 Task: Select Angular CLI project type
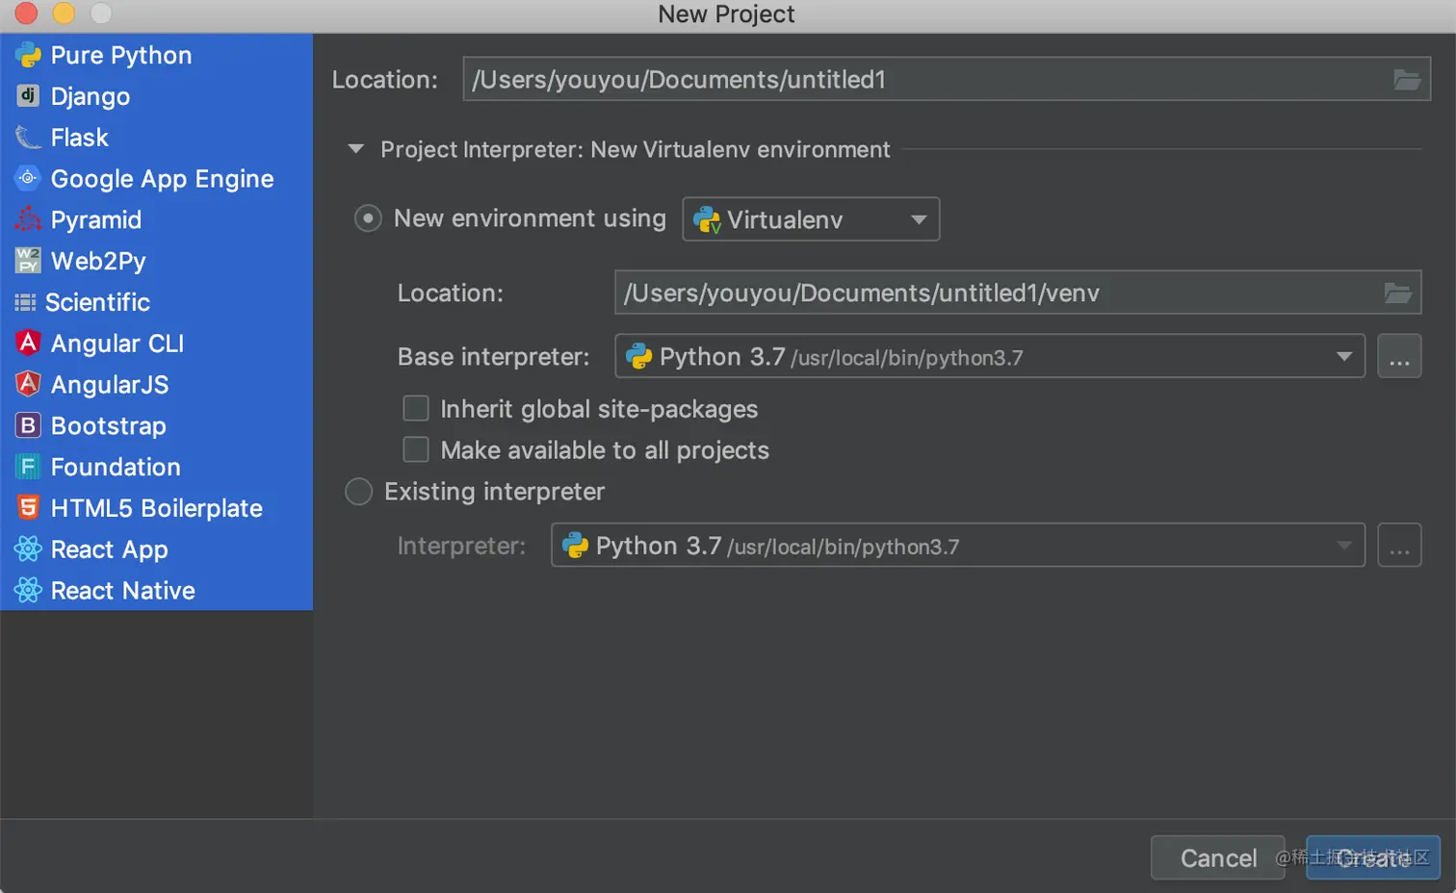pos(157,344)
